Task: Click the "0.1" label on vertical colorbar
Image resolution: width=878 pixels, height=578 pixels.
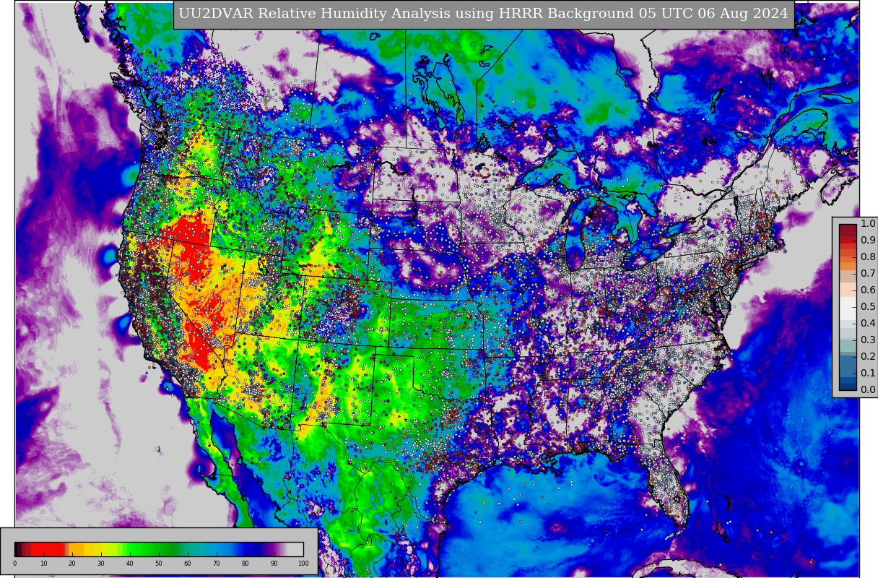Action: click(x=868, y=373)
